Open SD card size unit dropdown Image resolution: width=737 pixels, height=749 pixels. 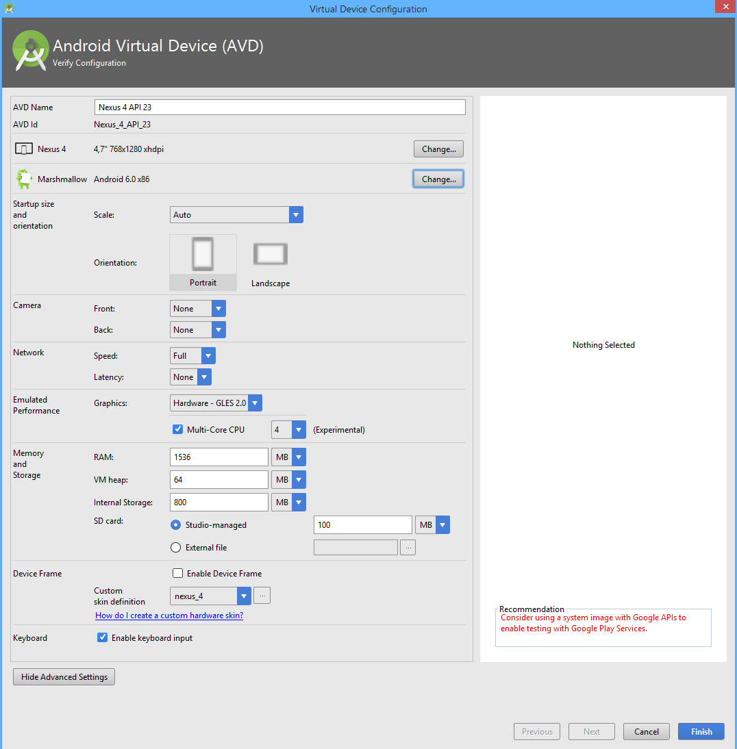coord(433,525)
